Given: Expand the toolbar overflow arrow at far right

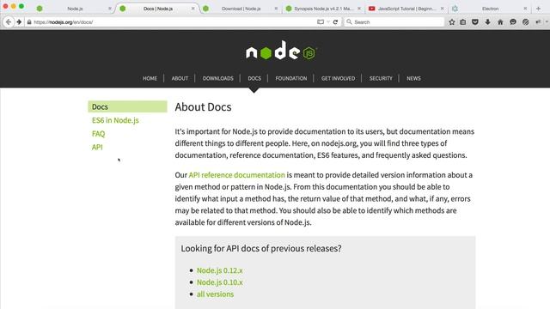Looking at the screenshot, I should click(547, 22).
